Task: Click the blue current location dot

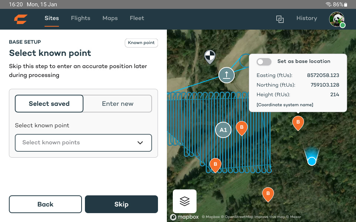Action: [x=312, y=161]
